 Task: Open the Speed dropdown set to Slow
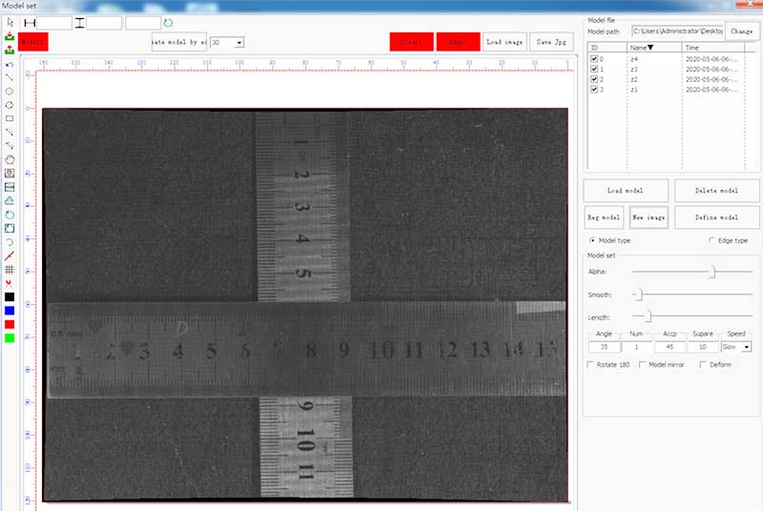coord(746,347)
